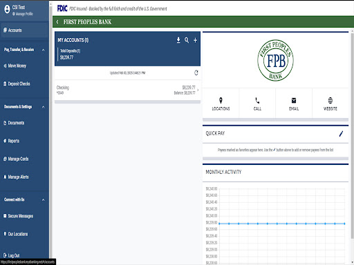Screen dimensions: 354x265
Task: Collapse the Documents & Settings section
Action: coord(43,107)
